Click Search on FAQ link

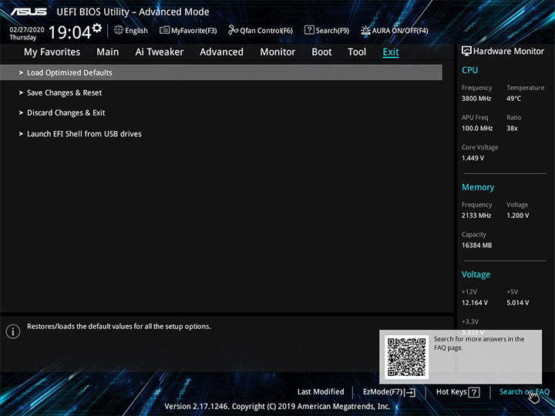click(x=524, y=391)
